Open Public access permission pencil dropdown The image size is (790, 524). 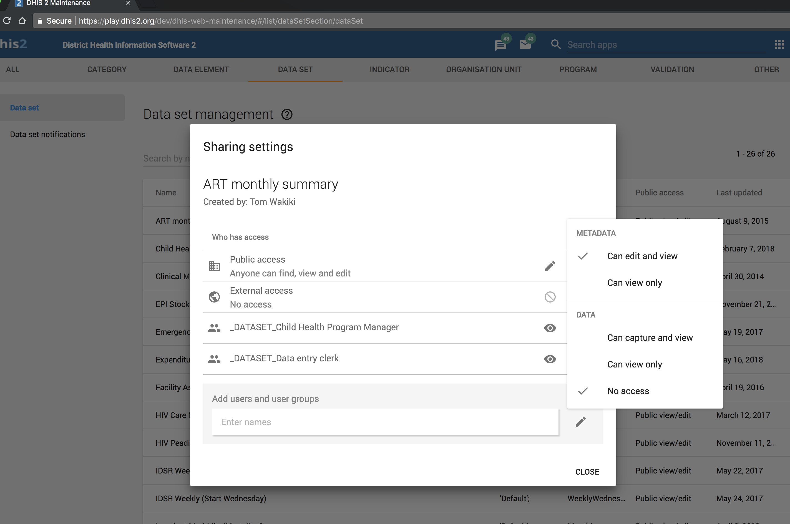[550, 266]
